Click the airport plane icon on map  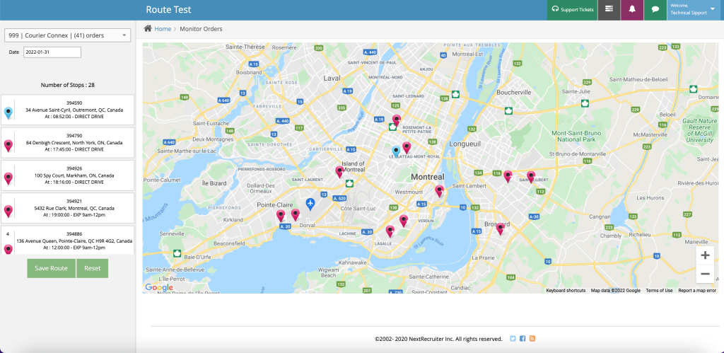click(x=310, y=204)
